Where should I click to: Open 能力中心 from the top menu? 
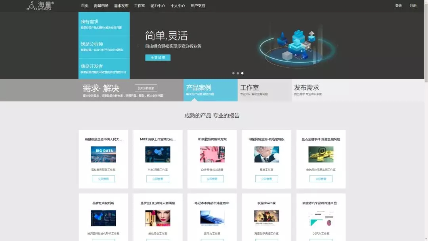(158, 6)
